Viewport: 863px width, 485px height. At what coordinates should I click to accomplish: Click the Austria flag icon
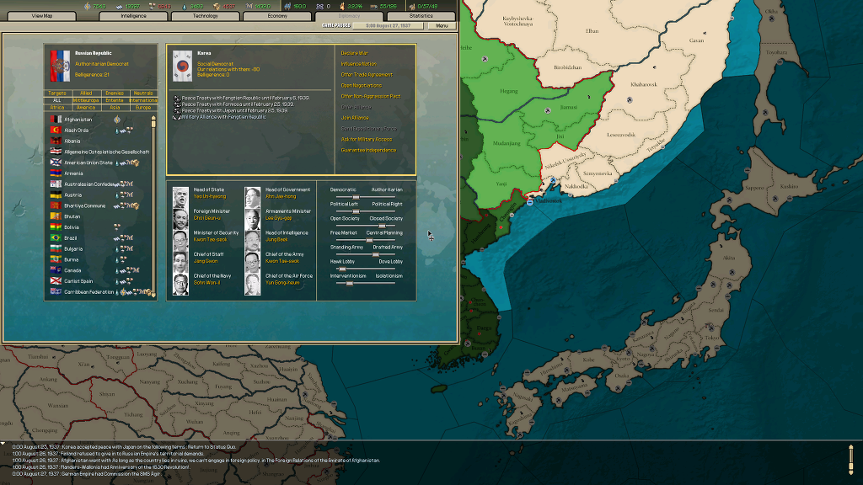(x=56, y=195)
